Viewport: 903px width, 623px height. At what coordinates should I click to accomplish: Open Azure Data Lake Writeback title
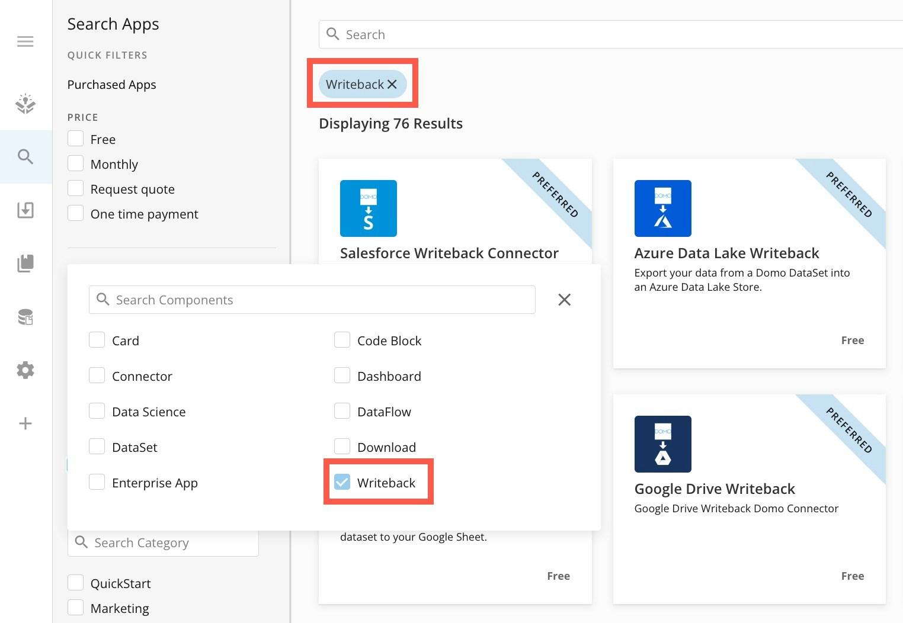(726, 253)
